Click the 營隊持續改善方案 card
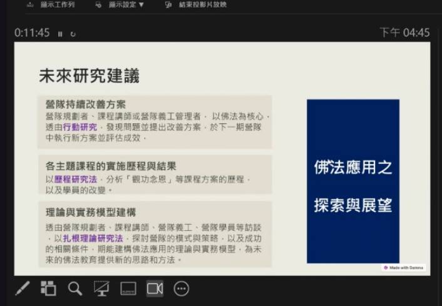442x306 pixels. click(x=154, y=121)
